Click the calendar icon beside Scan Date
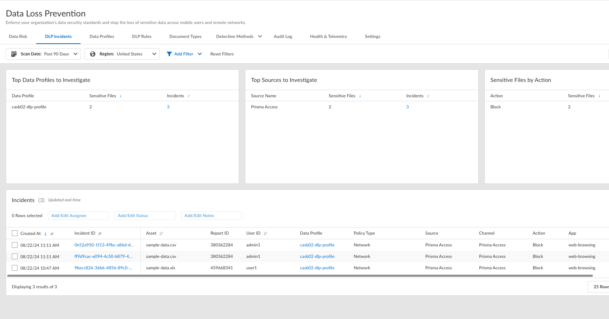Screen dimensions: 609x319 click(x=14, y=54)
